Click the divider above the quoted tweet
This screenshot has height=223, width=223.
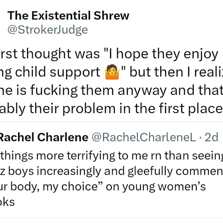(111, 122)
